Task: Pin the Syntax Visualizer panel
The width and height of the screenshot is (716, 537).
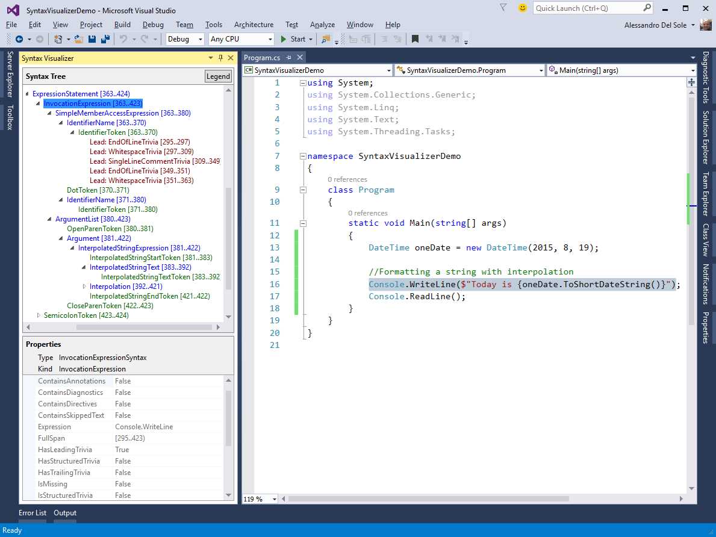Action: (x=220, y=58)
